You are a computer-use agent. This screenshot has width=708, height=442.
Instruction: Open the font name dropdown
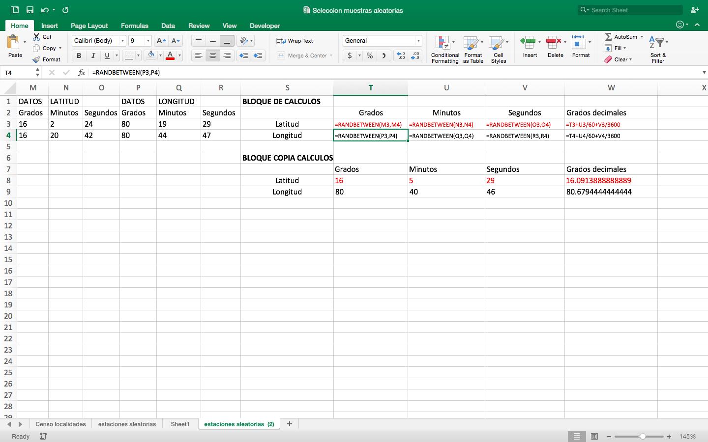tap(122, 41)
